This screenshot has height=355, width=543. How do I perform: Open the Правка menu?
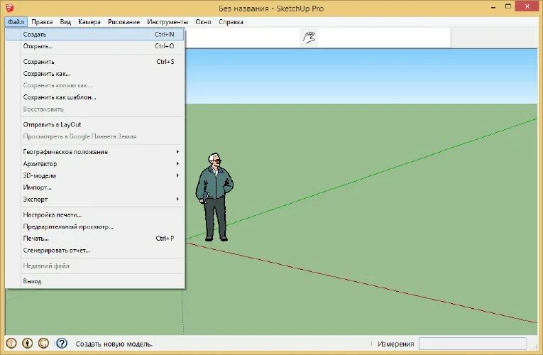coord(42,22)
